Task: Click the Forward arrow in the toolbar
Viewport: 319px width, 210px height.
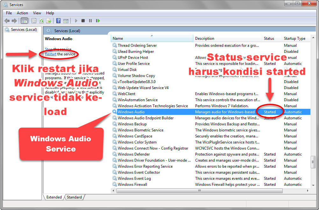Action: [14, 21]
